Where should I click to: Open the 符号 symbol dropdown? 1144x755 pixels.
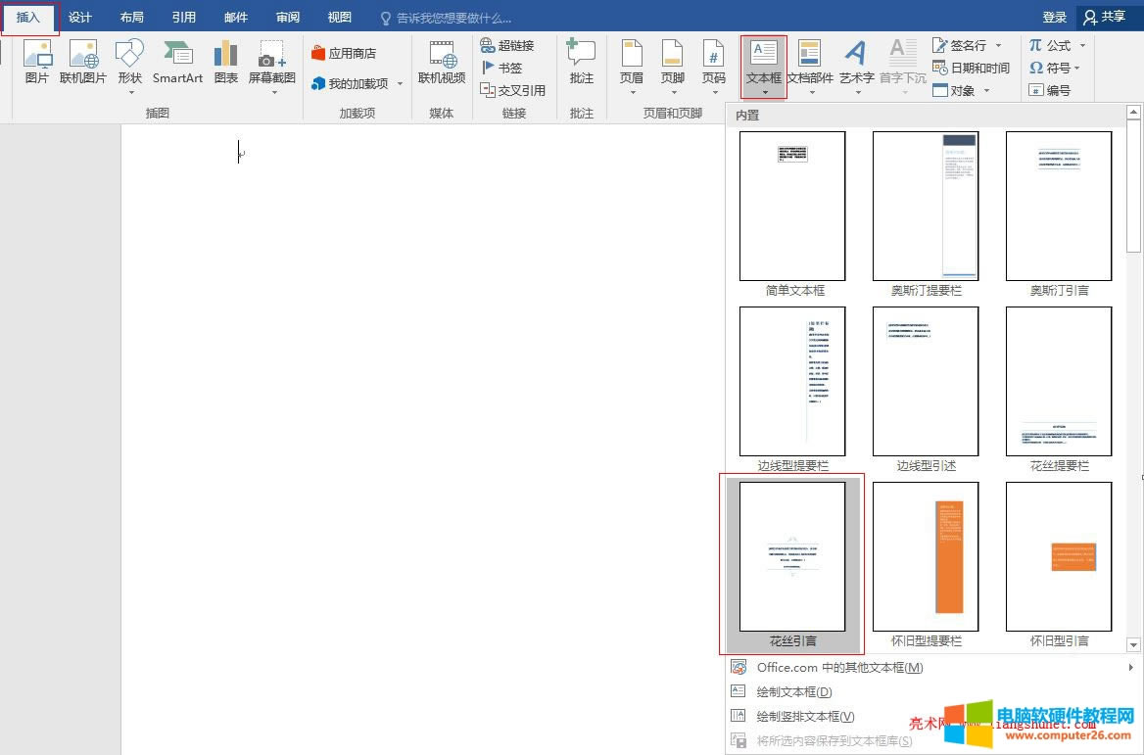1055,68
